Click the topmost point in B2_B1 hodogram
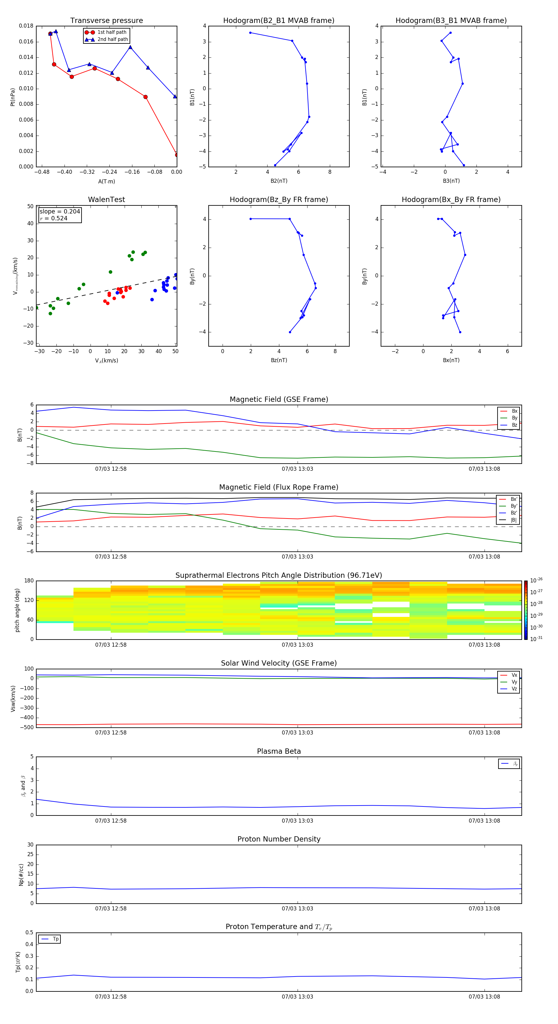The height and width of the screenshot is (1024, 558). click(x=250, y=33)
